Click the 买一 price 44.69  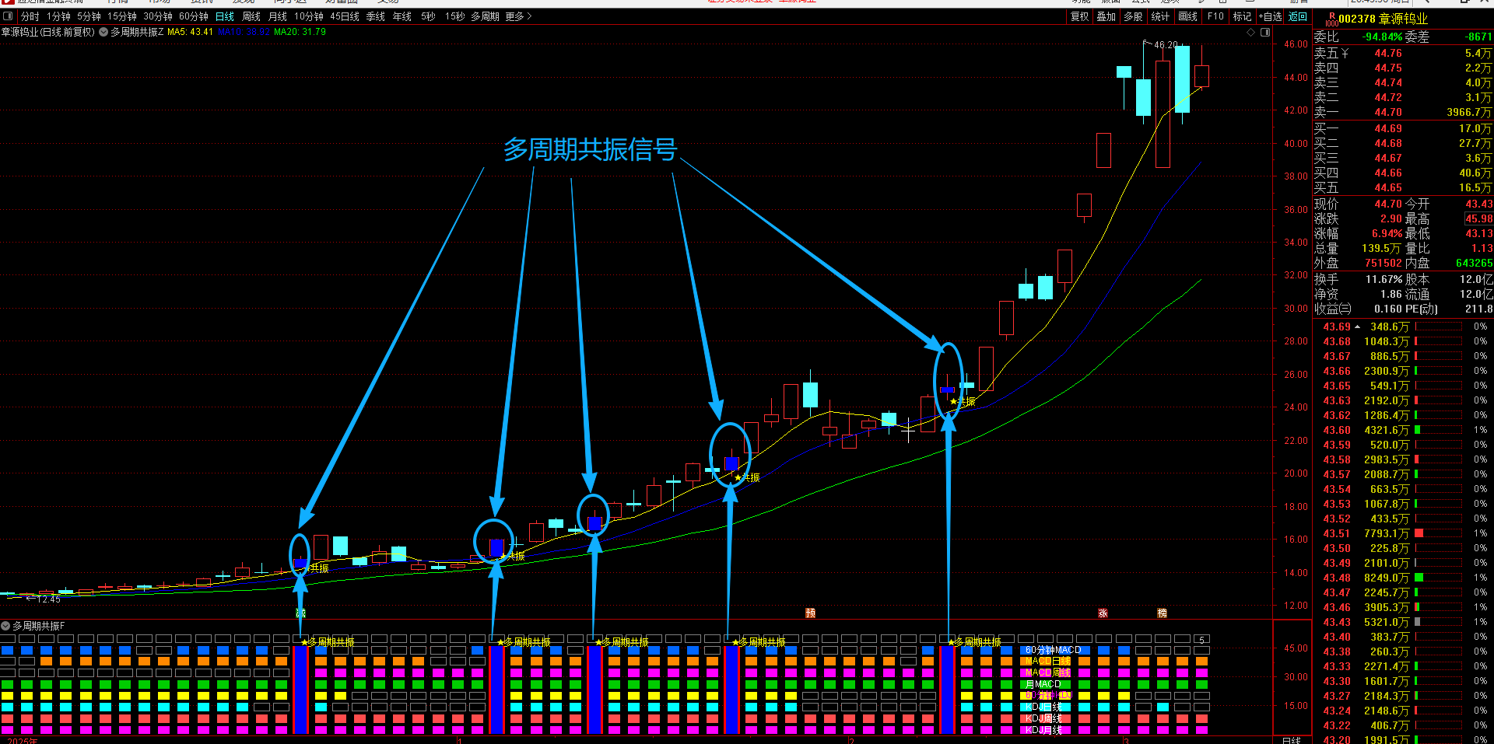pyautogui.click(x=1388, y=129)
